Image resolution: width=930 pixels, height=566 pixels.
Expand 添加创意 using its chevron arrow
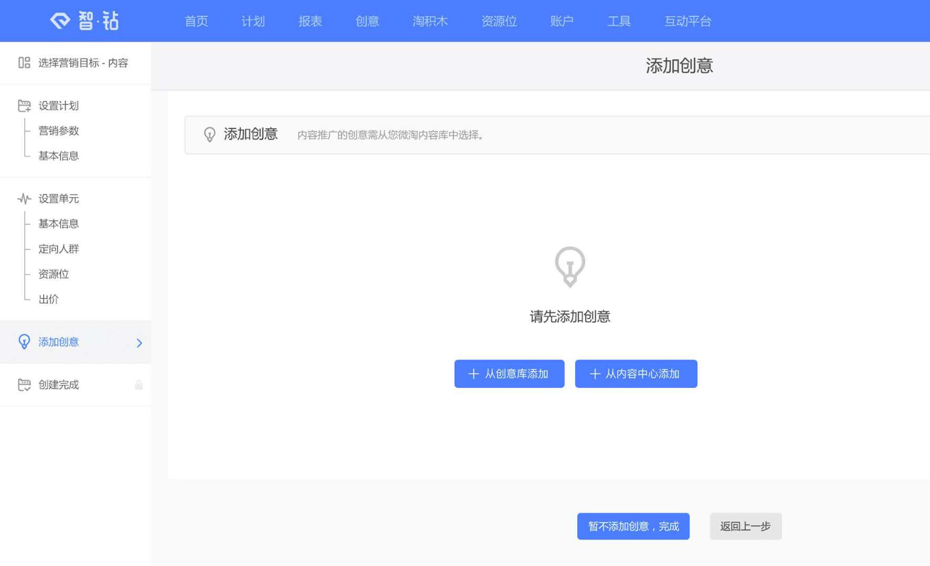point(139,343)
